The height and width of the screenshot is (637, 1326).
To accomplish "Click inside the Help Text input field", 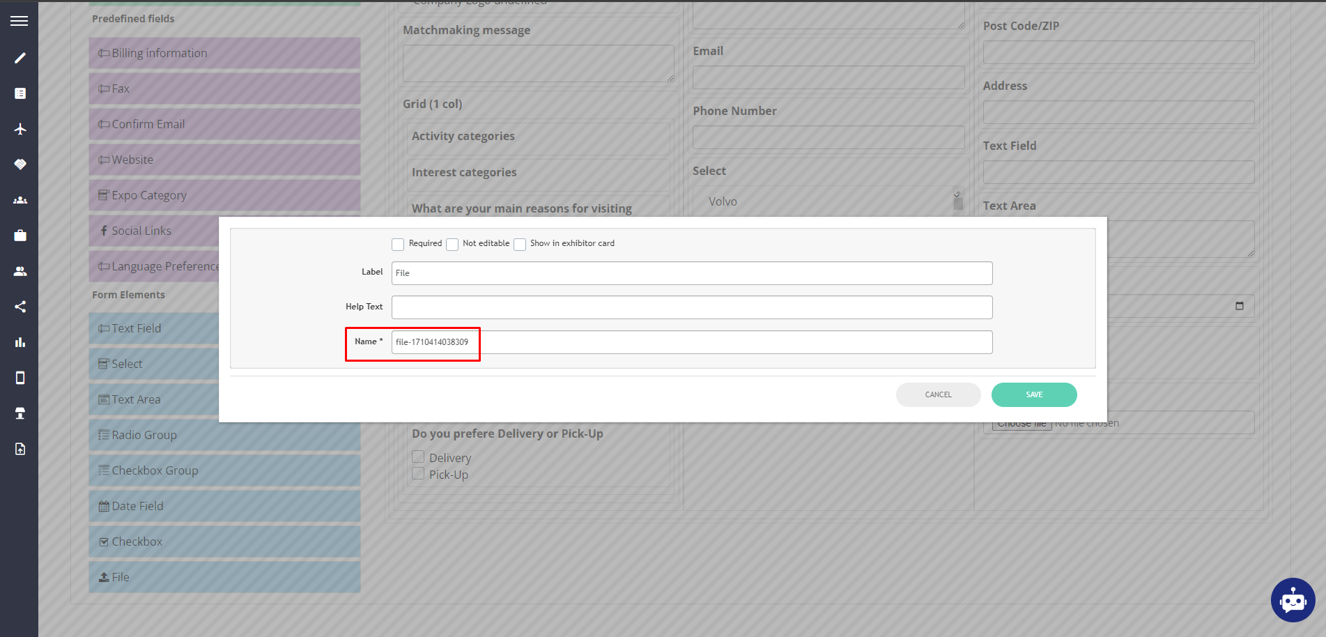I will click(x=691, y=307).
